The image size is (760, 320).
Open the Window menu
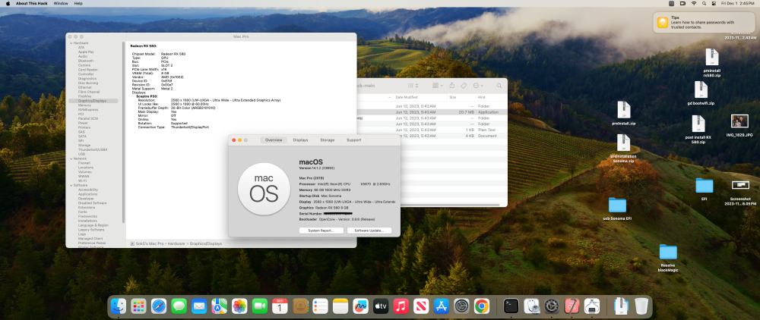61,3
